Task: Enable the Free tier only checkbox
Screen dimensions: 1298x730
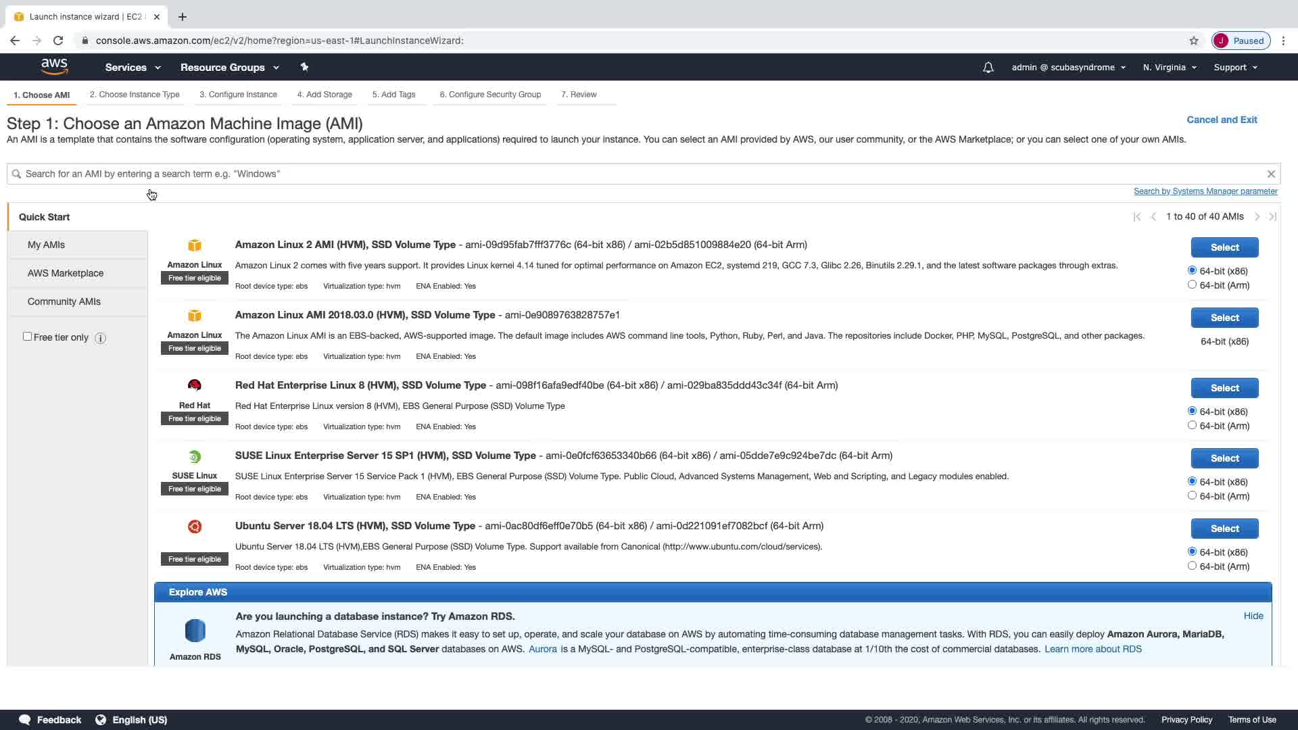Action: pos(28,337)
